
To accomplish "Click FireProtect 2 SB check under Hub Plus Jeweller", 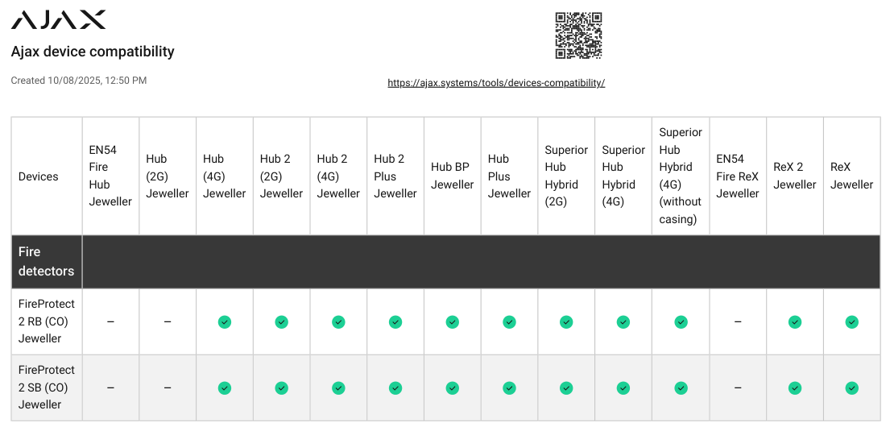I will (510, 387).
